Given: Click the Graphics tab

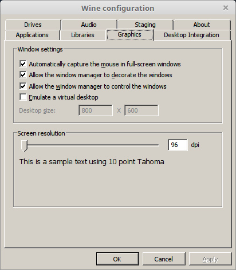Looking at the screenshot, I should click(x=129, y=35).
